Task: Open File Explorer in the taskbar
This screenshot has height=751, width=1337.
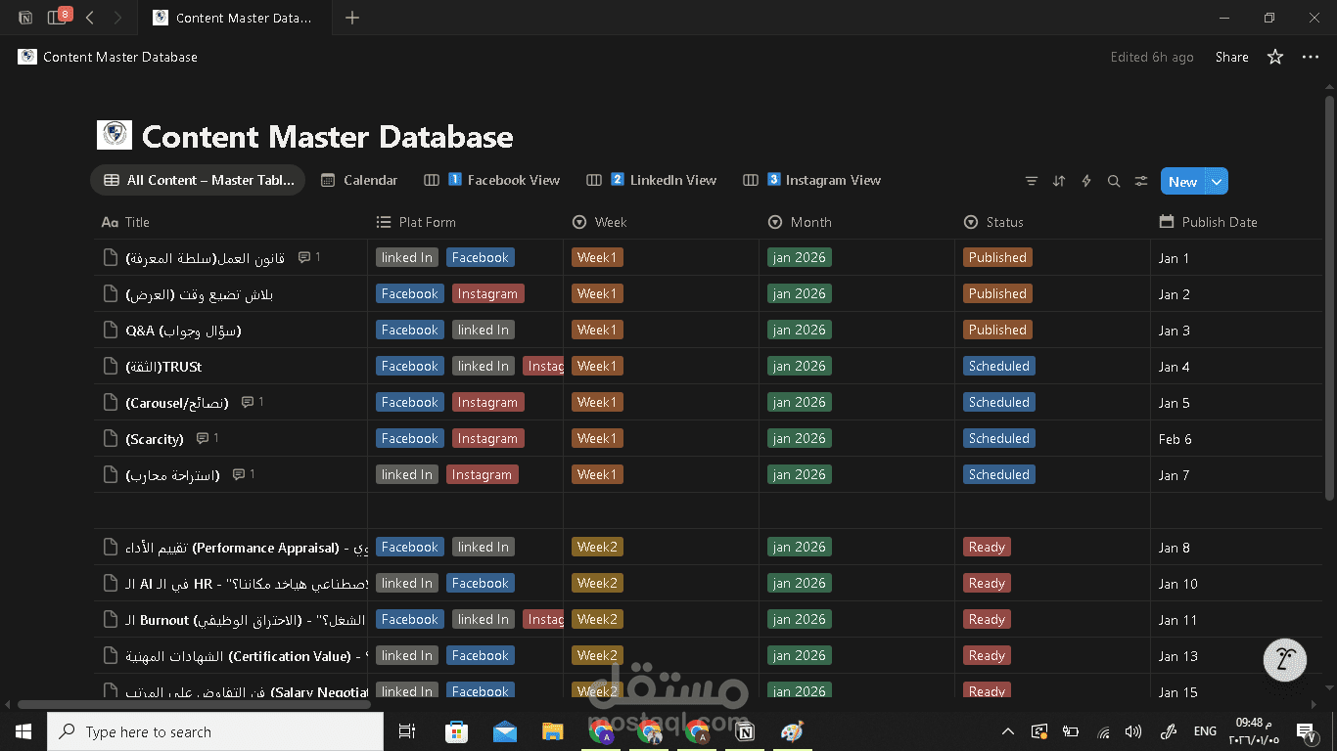Action: (552, 731)
